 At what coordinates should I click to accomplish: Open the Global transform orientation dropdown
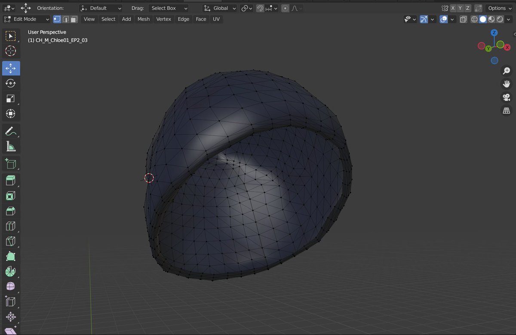(220, 8)
